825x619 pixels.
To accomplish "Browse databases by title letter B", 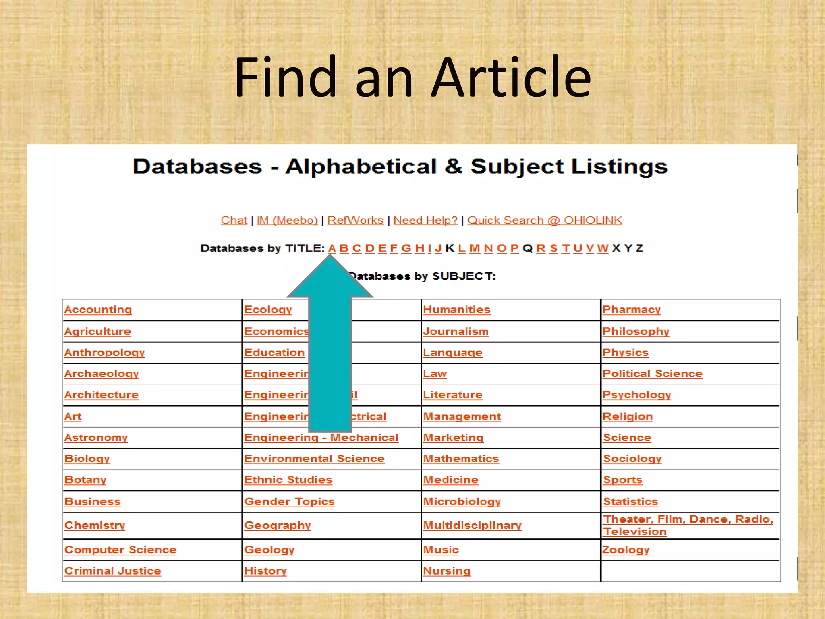I will [344, 248].
